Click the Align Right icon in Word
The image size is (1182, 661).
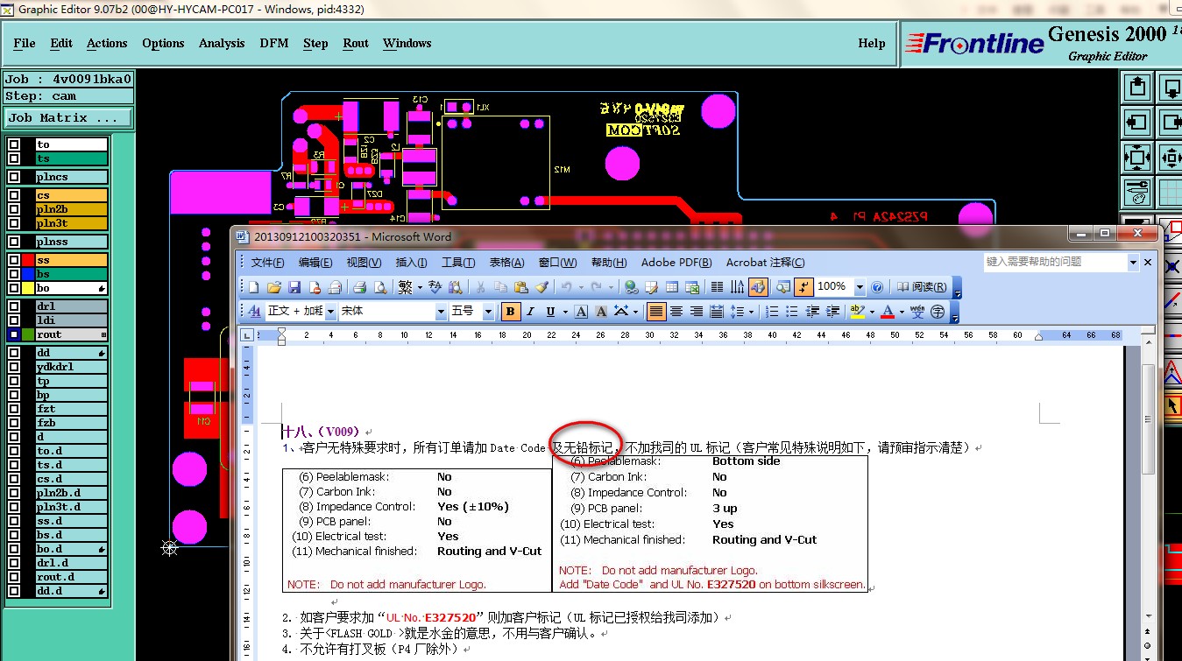tap(697, 311)
